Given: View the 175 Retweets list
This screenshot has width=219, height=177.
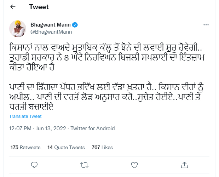Looking at the screenshot, I should point(25,147).
